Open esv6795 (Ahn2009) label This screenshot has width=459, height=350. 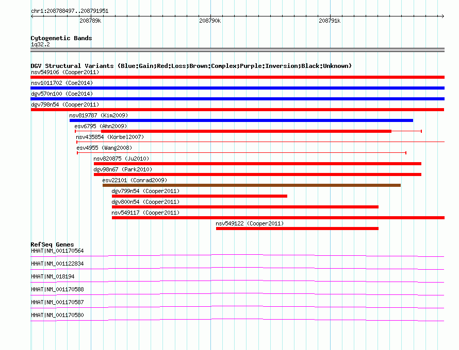(x=101, y=126)
